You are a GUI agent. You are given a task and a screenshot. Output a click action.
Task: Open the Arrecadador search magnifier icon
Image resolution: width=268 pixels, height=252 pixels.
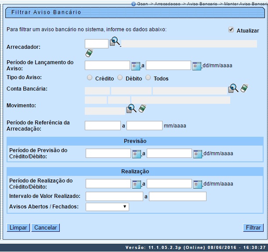pyautogui.click(x=115, y=41)
